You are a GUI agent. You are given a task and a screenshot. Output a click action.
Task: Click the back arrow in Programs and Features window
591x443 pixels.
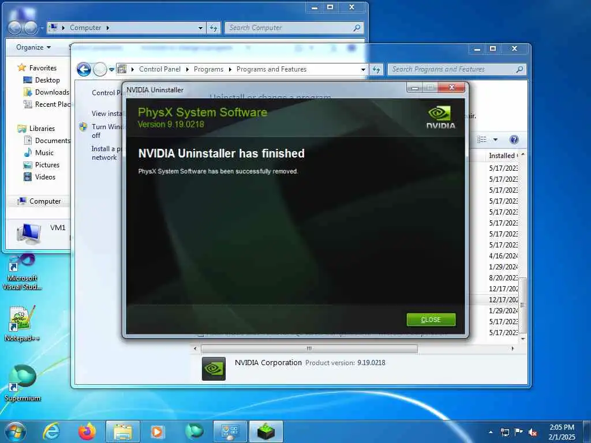point(84,69)
